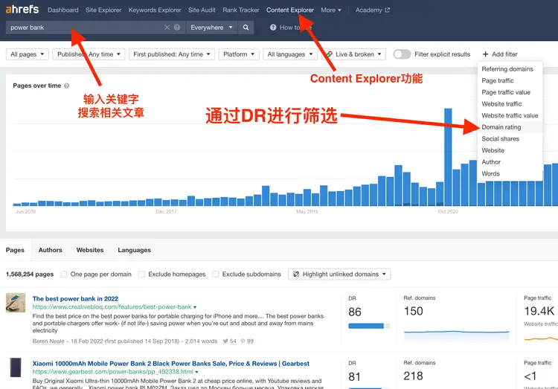This screenshot has width=558, height=389.
Task: Select Domain rating from filter menu
Action: click(x=501, y=127)
